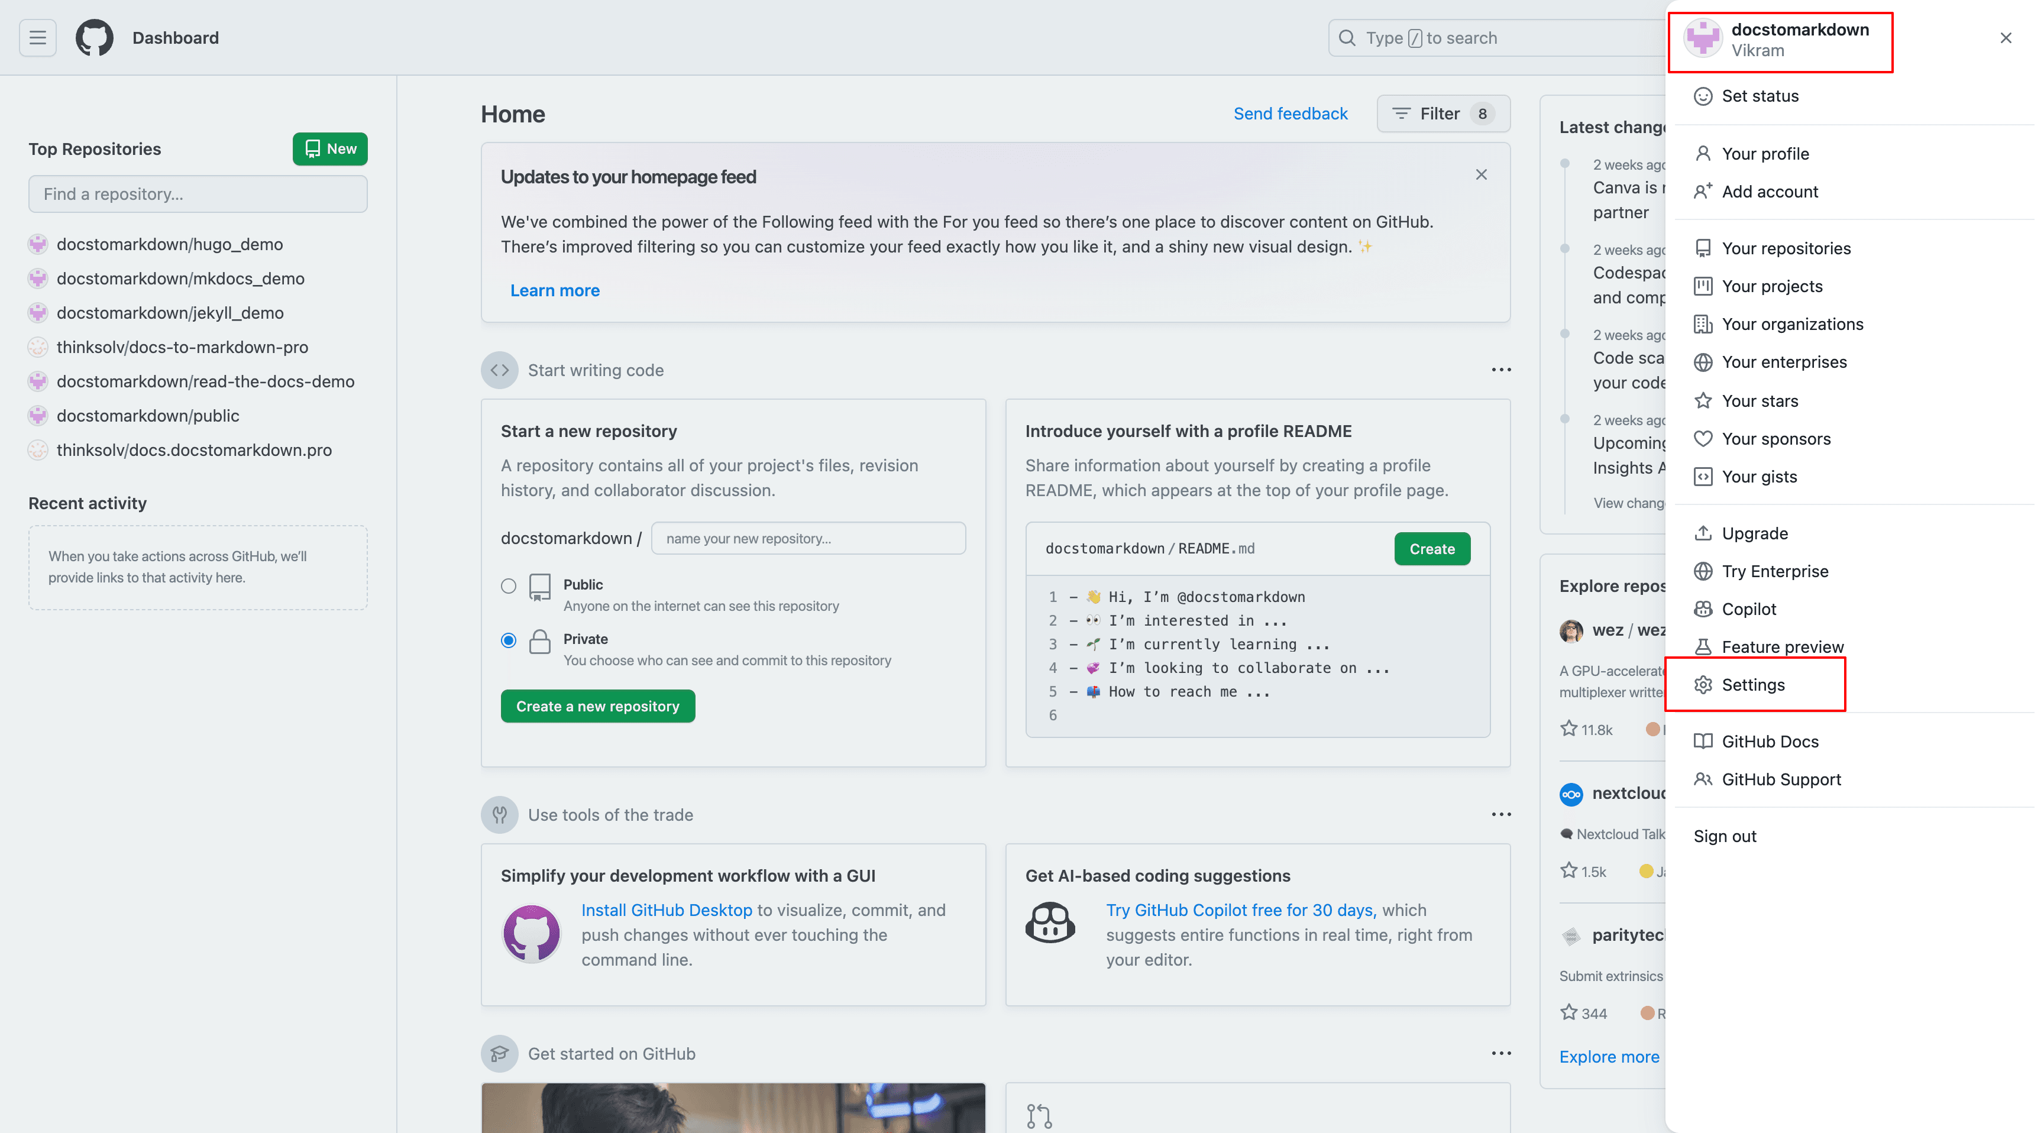Focus the new repository name field
The width and height of the screenshot is (2044, 1133).
pyautogui.click(x=808, y=538)
